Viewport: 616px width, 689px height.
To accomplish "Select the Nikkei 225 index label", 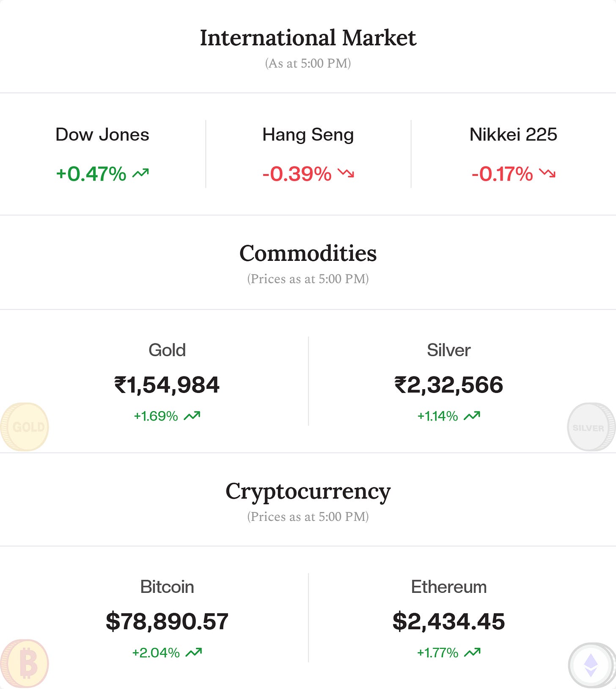I will click(x=513, y=135).
